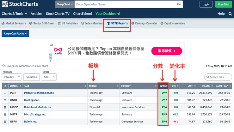
Task: Switch to Market Summary tab
Action: coord(14,23)
